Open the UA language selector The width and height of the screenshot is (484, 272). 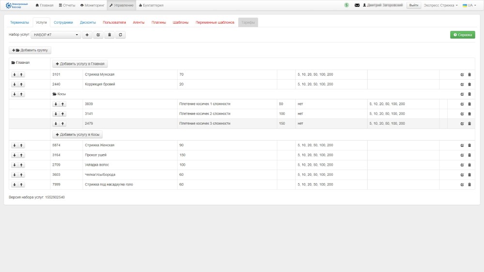tap(469, 5)
